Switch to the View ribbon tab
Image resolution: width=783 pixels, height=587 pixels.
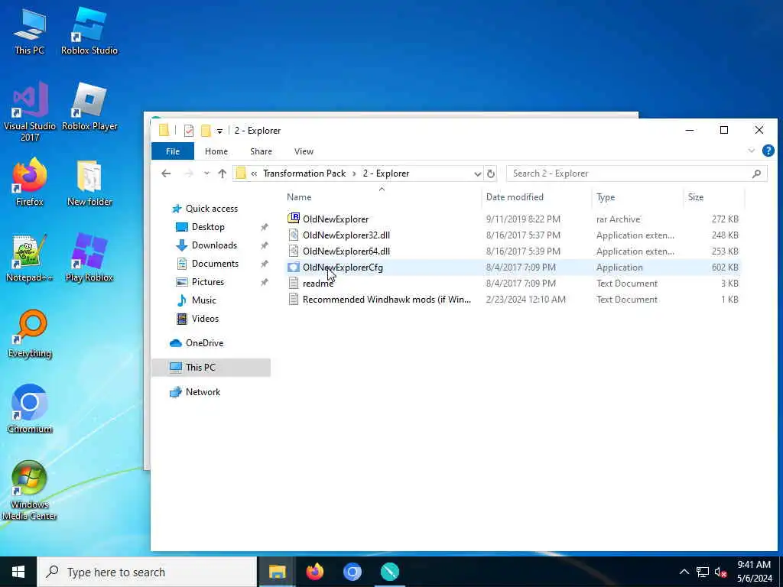[x=304, y=151]
